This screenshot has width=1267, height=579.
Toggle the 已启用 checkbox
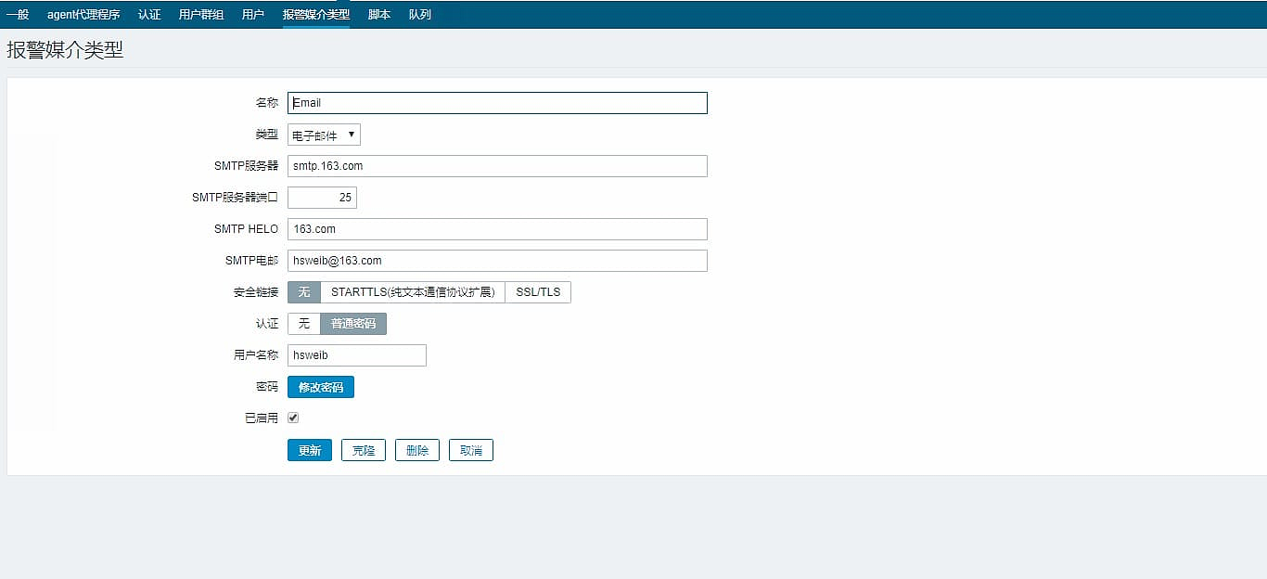[293, 418]
